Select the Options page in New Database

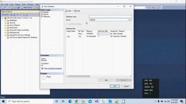pyautogui.click(x=46, y=14)
